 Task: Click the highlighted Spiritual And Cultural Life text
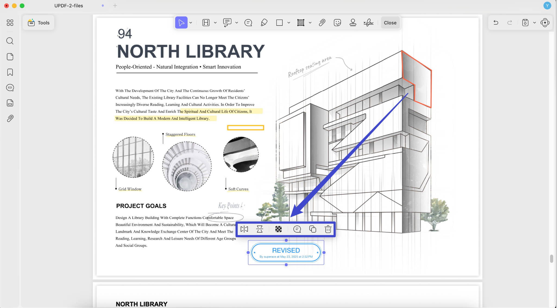coord(216,111)
